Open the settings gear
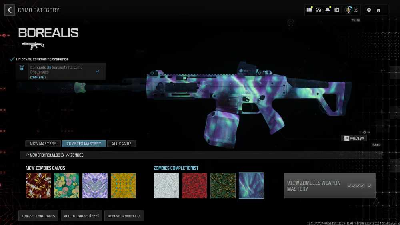Viewport: 400px width, 225px height. tap(337, 10)
